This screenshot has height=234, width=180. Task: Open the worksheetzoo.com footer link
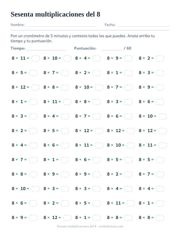(x=111, y=226)
